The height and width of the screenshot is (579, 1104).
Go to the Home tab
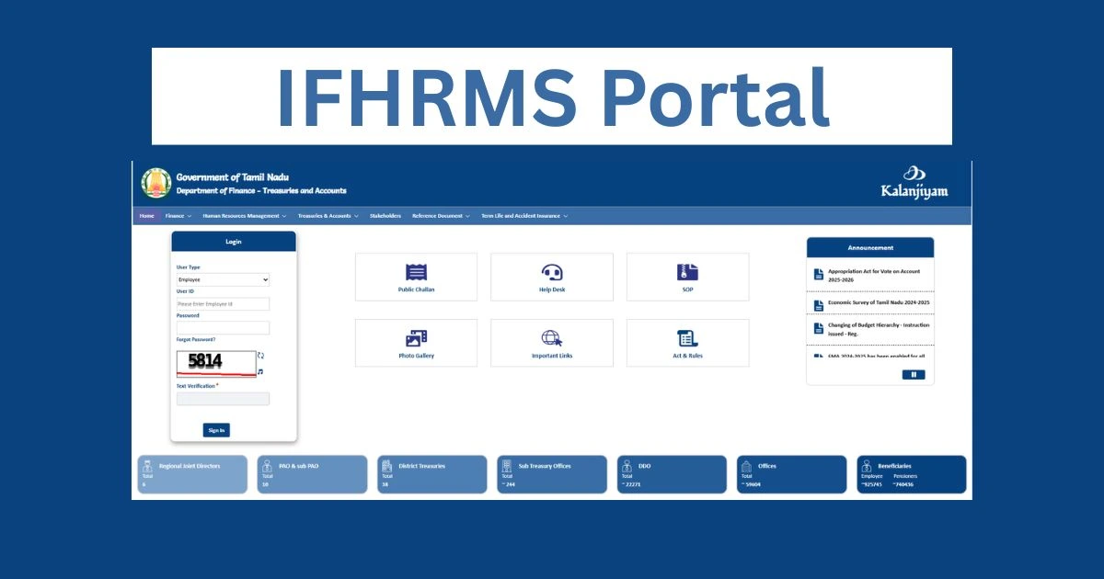pos(146,216)
